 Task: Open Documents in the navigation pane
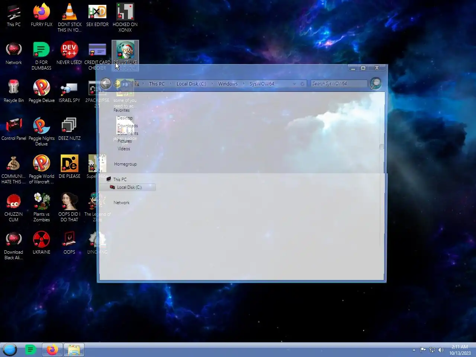(x=128, y=133)
